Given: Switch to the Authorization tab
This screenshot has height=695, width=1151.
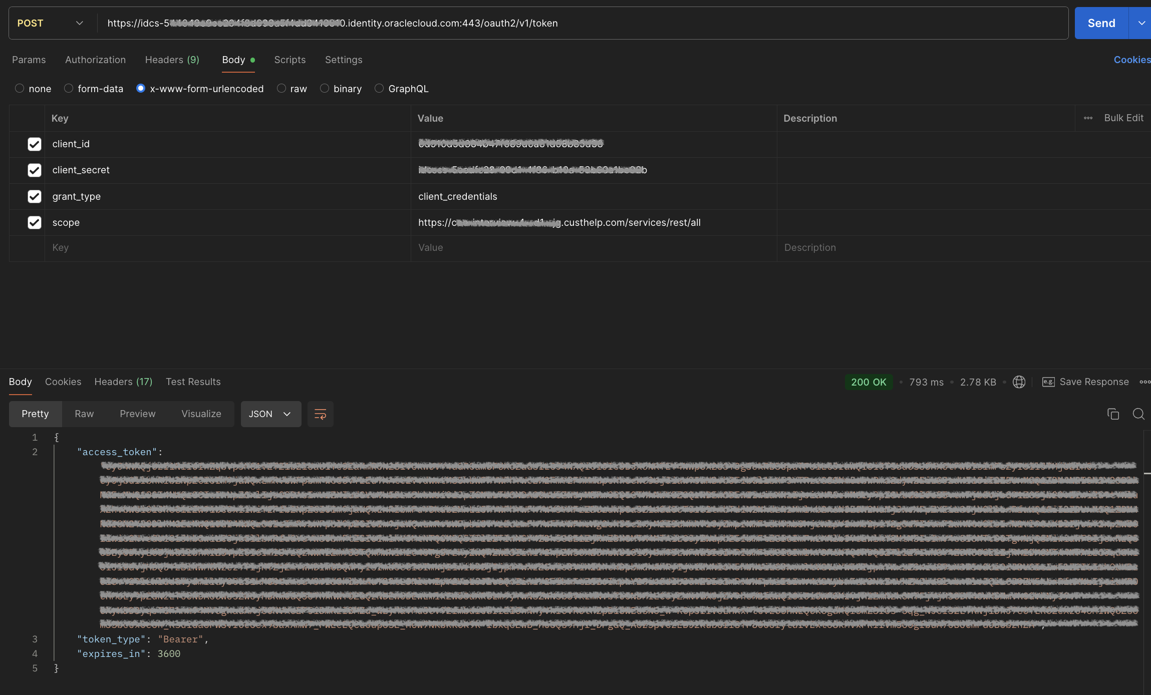Looking at the screenshot, I should tap(95, 60).
